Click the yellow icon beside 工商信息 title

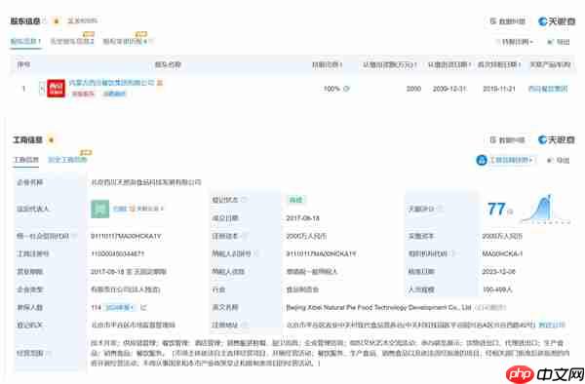(52, 140)
